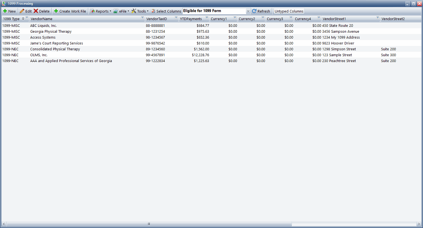This screenshot has height=228, width=423.
Task: Open the Reports dropdown menu
Action: click(101, 11)
